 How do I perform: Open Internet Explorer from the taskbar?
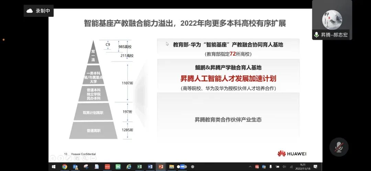coord(129,167)
